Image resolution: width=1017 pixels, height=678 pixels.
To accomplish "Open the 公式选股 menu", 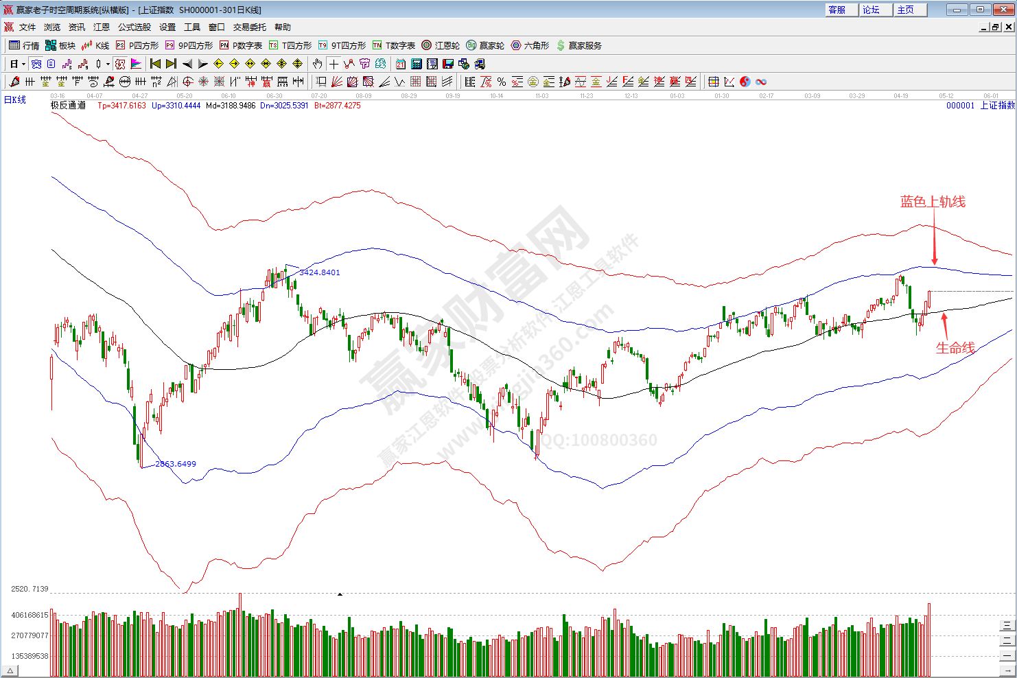I will click(x=135, y=27).
